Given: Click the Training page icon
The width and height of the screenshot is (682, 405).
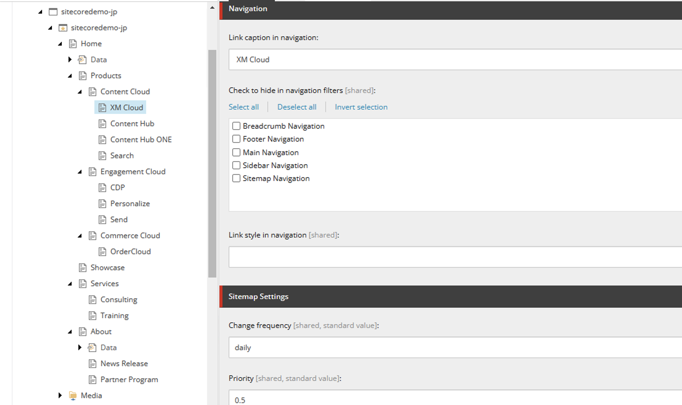Looking at the screenshot, I should 92,316.
